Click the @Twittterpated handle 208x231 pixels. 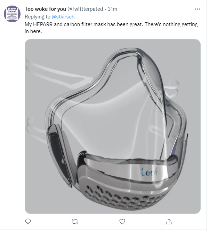[85, 9]
